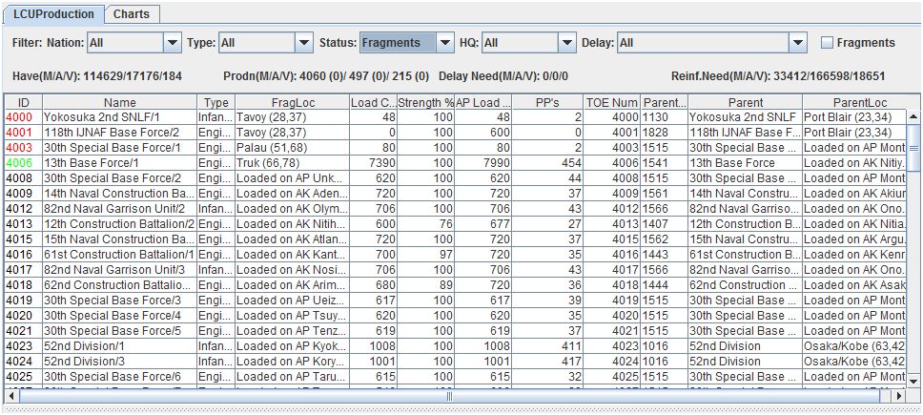Screen dimensions: 923x415
Task: Click the vertical scrollbar up arrow
Action: [x=913, y=117]
